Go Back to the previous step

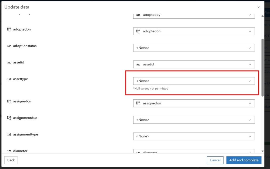(11, 160)
